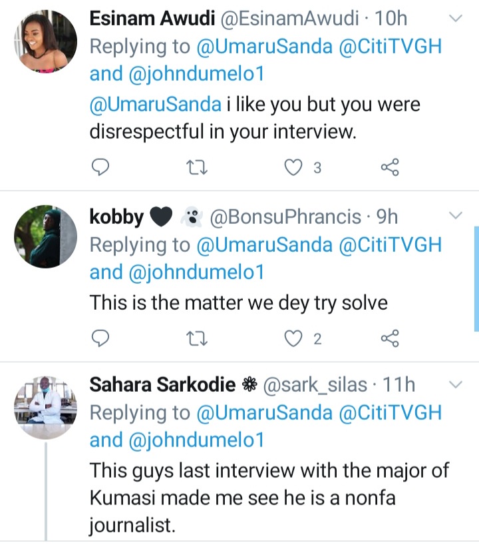Expand options menu on Sahara Sarkodie's tweet
Viewport: 479px width, 547px height.
456,384
